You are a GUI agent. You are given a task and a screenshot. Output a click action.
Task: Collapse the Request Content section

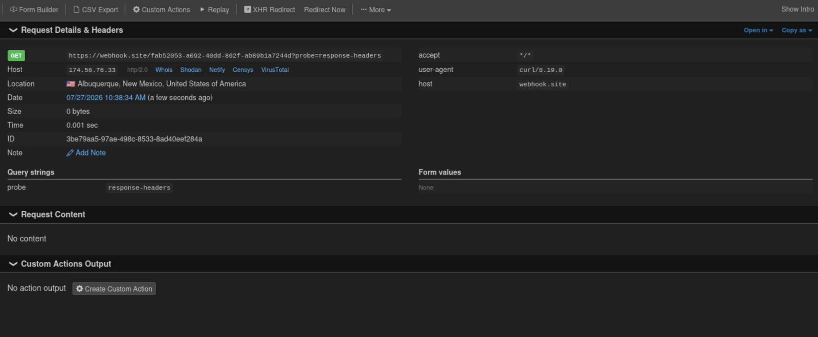[13, 215]
